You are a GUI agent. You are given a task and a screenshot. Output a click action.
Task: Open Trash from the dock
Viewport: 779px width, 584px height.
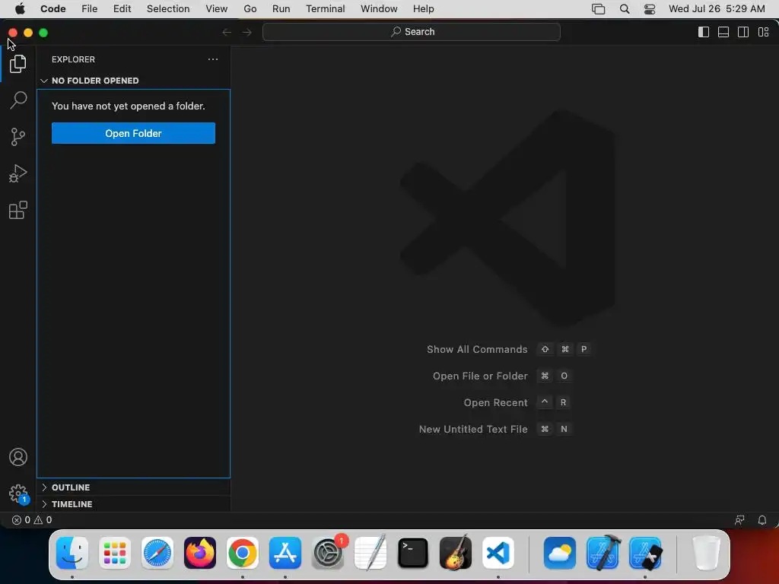point(706,553)
